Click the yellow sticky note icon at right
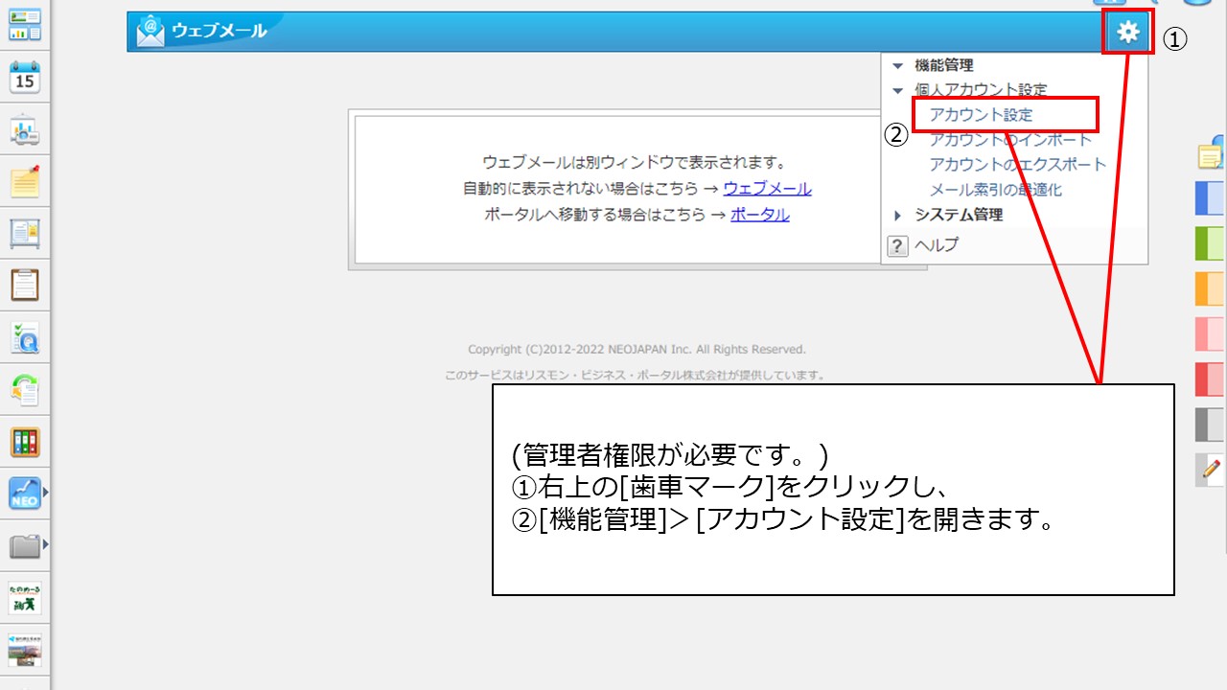This screenshot has height=690, width=1227. [x=1212, y=156]
